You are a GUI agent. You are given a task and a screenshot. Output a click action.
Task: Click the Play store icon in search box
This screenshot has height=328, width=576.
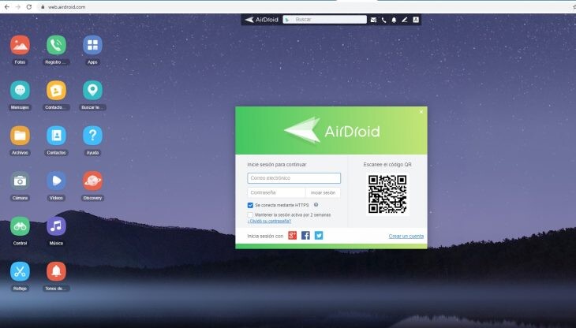[287, 20]
